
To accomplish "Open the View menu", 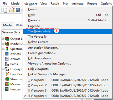I will 44,4.
